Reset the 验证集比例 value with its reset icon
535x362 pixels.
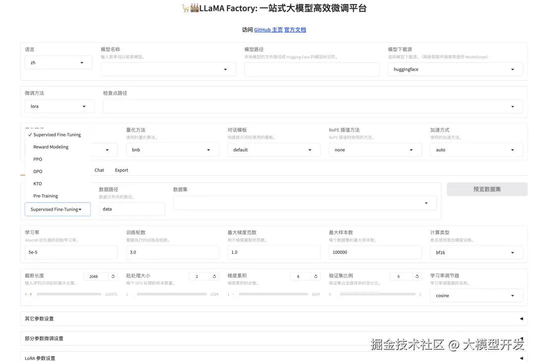(417, 276)
